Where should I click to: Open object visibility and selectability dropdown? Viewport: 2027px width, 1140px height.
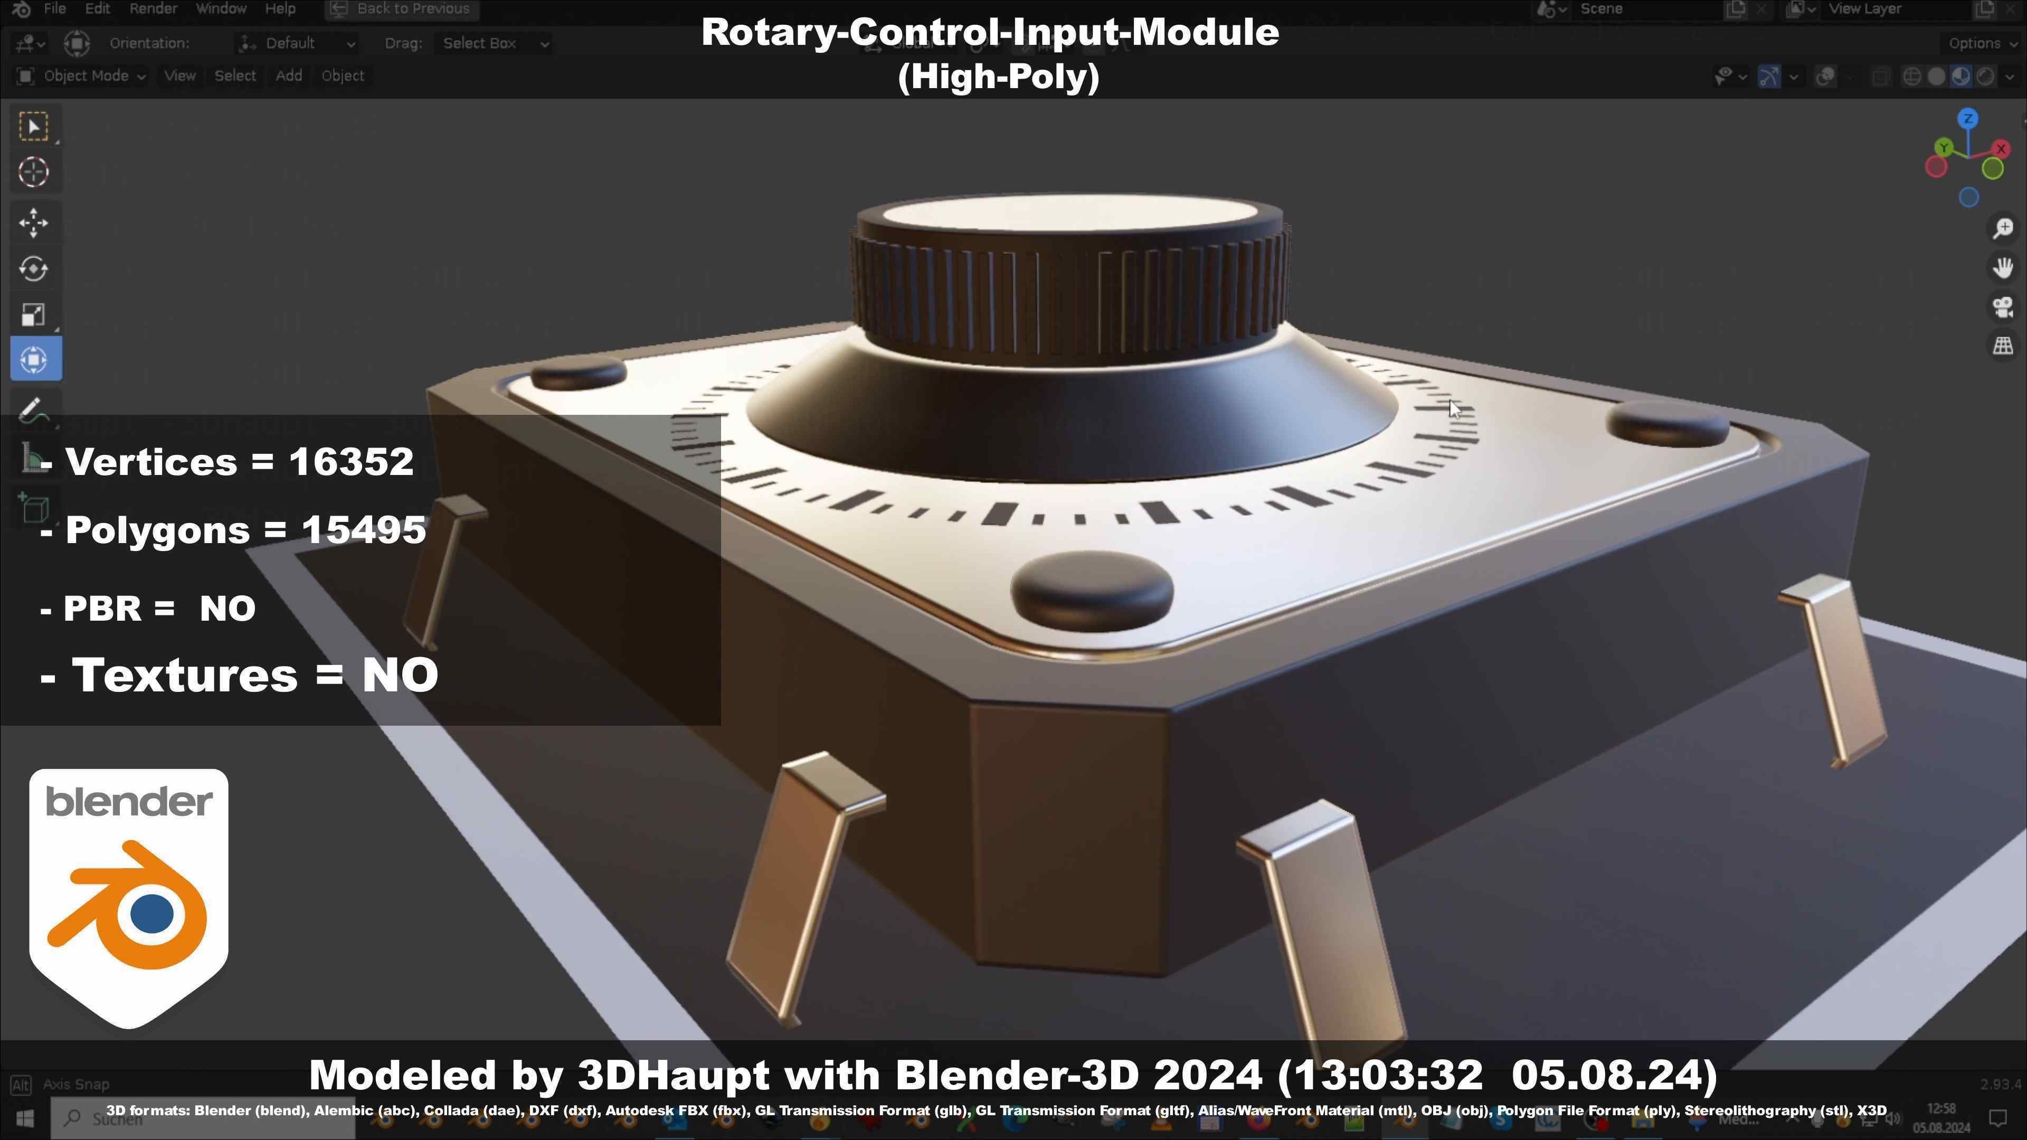coord(1731,77)
